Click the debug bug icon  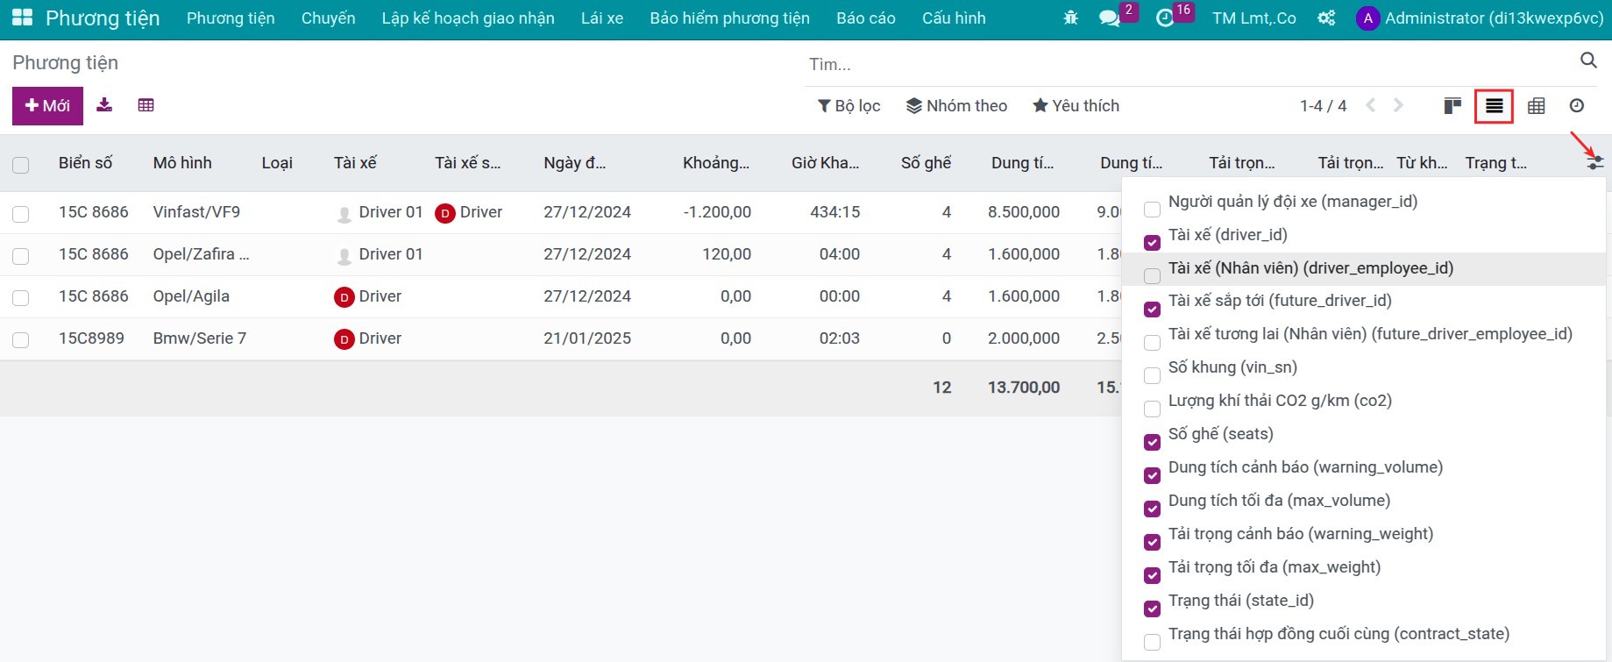coord(1070,18)
